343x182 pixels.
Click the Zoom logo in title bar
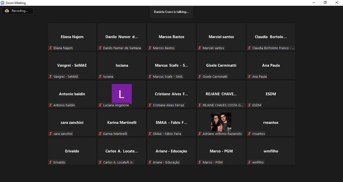tap(3, 3)
